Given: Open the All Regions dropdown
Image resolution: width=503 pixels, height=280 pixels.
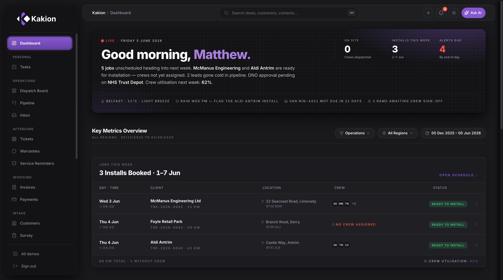Looking at the screenshot, I should coord(398,133).
